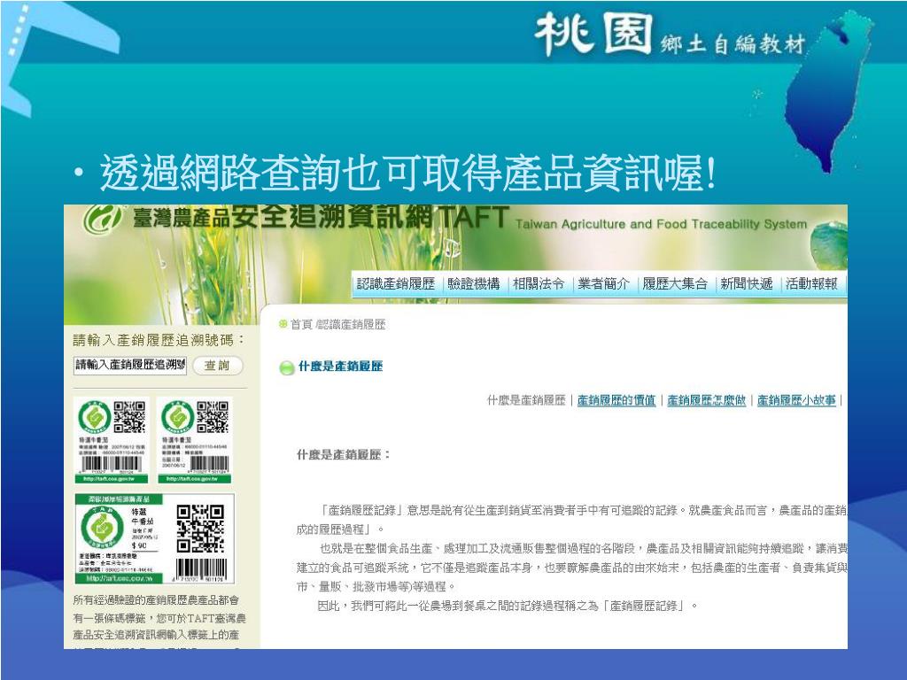Open the 產銷履歷小故事 link
Viewport: 907px width, 680px height.
tap(796, 400)
